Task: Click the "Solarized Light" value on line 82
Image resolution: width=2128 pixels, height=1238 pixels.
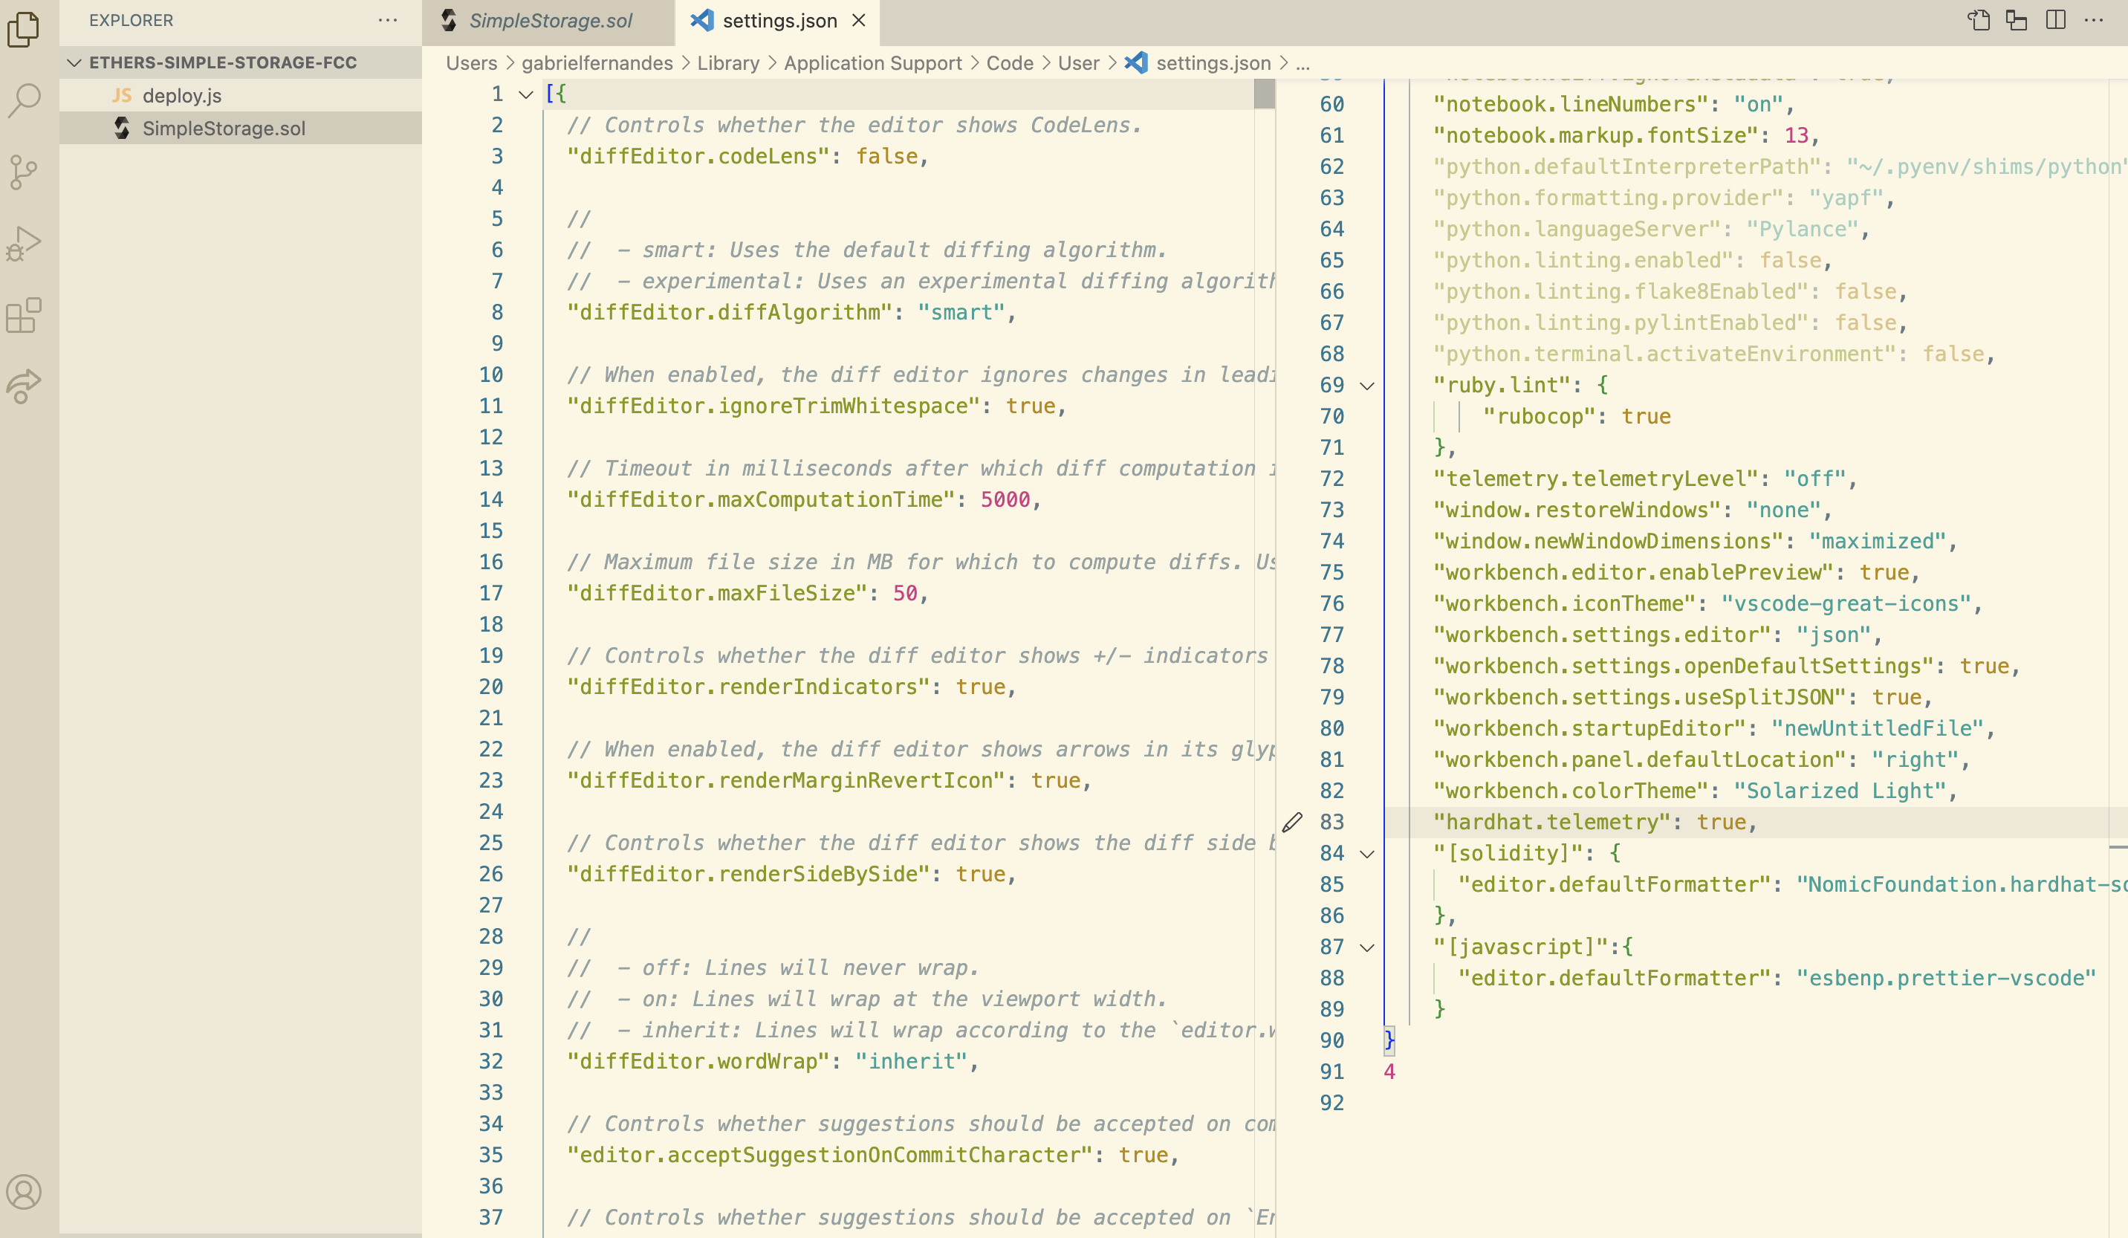Action: point(1839,791)
